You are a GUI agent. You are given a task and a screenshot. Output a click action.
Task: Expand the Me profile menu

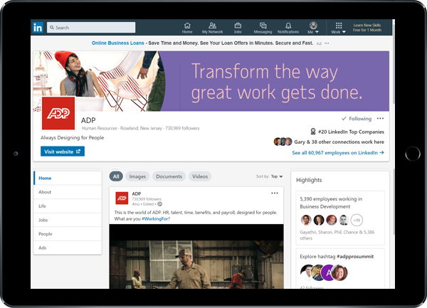coord(313,28)
